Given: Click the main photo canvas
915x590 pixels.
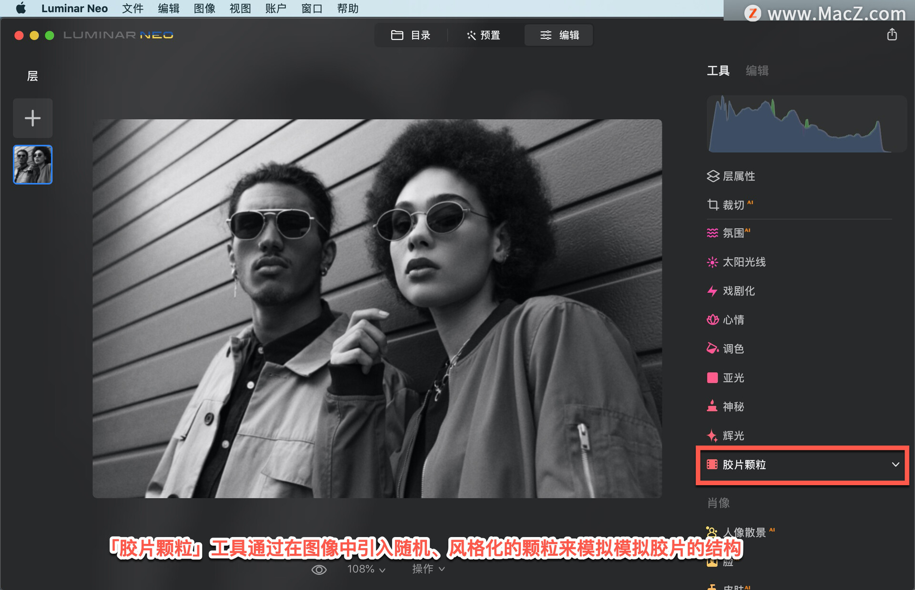Looking at the screenshot, I should (x=377, y=308).
